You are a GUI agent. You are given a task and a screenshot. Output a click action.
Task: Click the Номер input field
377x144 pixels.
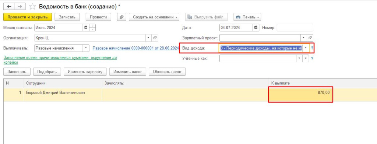[295, 28]
